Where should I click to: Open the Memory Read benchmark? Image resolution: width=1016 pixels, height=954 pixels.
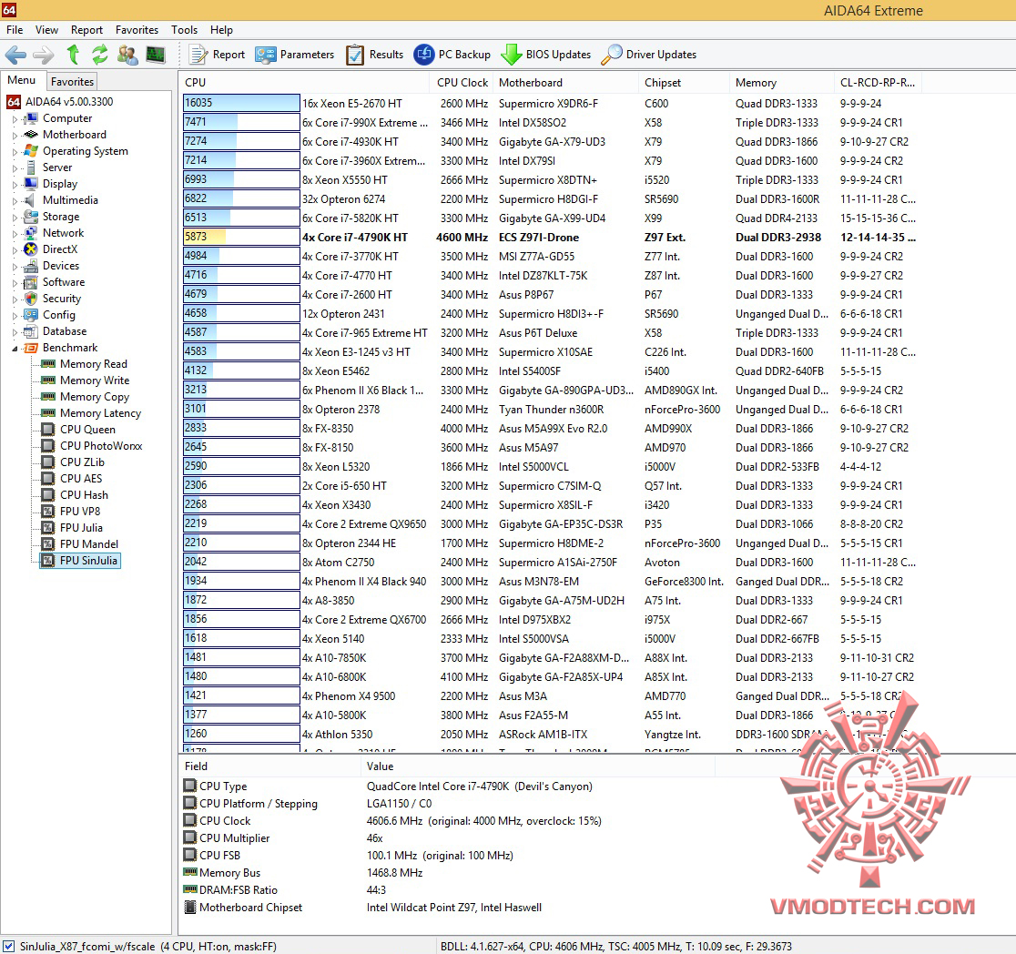pyautogui.click(x=85, y=364)
